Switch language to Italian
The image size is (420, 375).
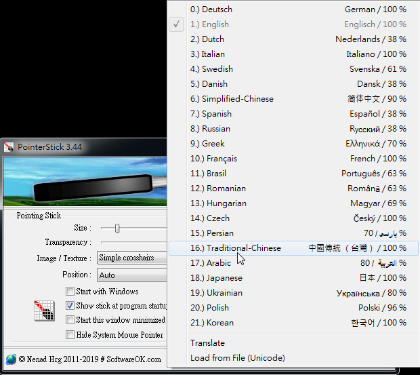293,54
